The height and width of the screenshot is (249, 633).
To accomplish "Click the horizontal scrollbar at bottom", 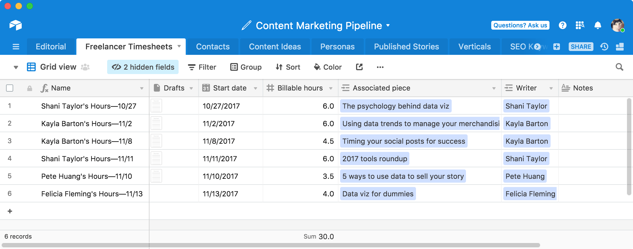I will [271, 245].
